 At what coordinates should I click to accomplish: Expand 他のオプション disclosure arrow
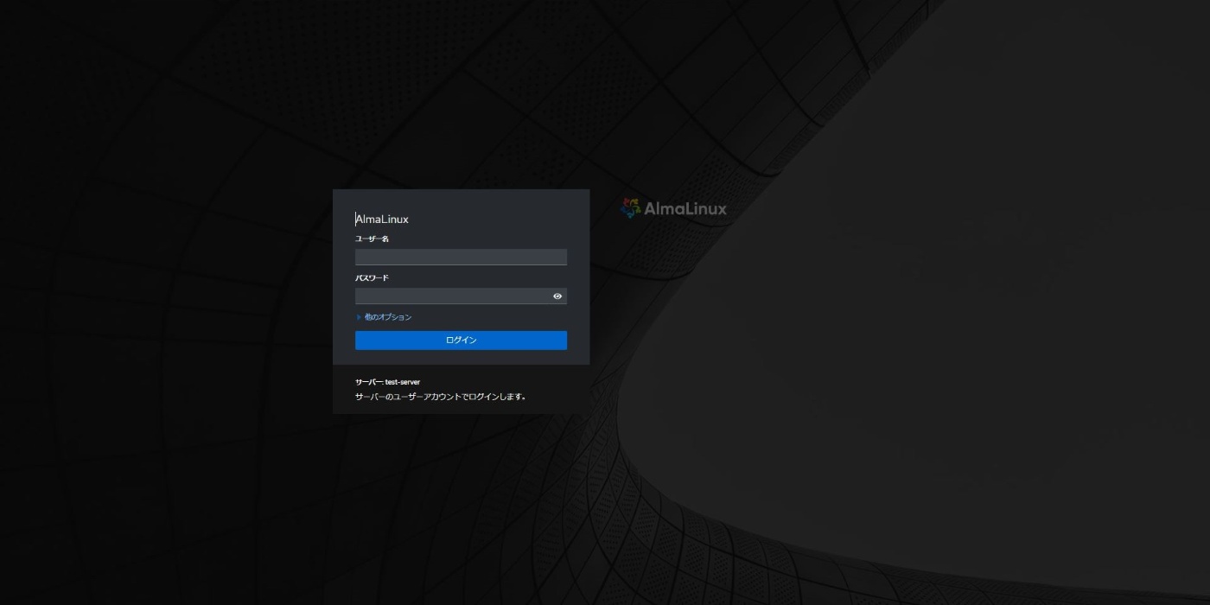click(x=359, y=317)
